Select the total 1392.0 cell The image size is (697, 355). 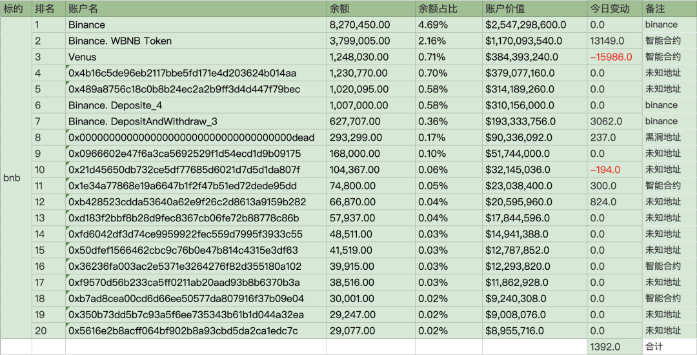tap(614, 347)
